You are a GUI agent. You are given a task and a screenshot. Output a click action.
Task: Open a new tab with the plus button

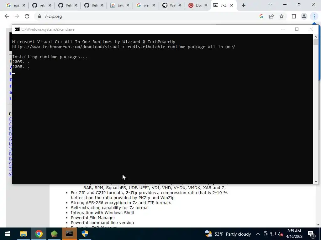tap(243, 6)
